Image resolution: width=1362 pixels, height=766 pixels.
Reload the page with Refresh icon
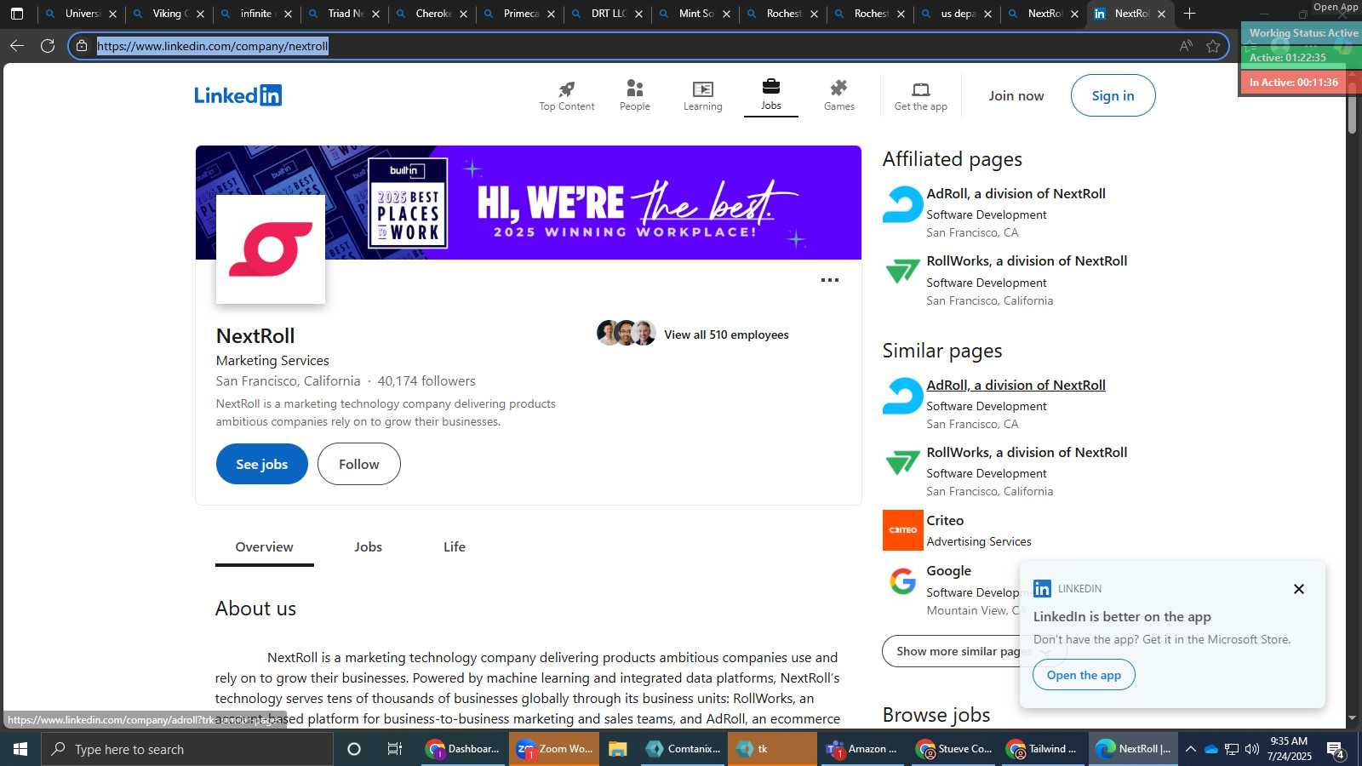(48, 46)
